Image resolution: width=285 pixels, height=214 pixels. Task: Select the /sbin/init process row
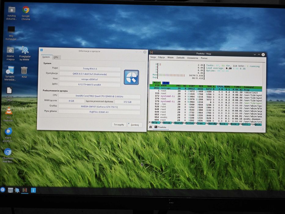[x=206, y=91]
